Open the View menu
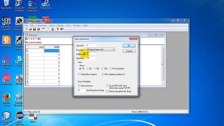 [68, 26]
